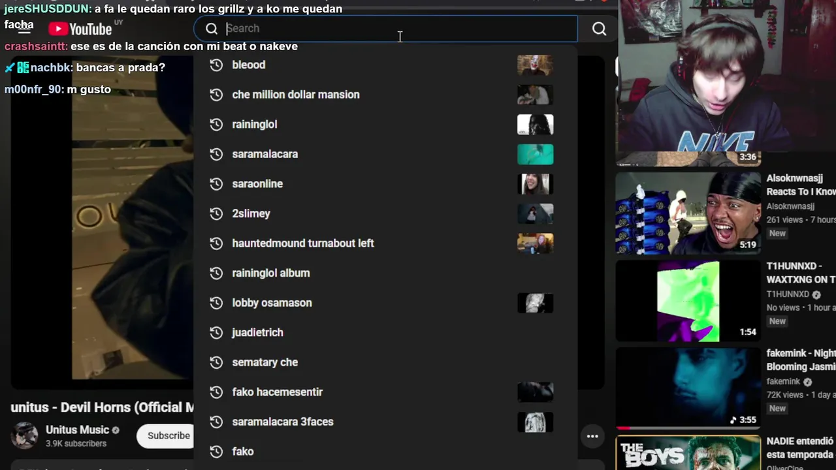Image resolution: width=836 pixels, height=470 pixels.
Task: Open Unitus Music channel avatar
Action: [x=25, y=435]
